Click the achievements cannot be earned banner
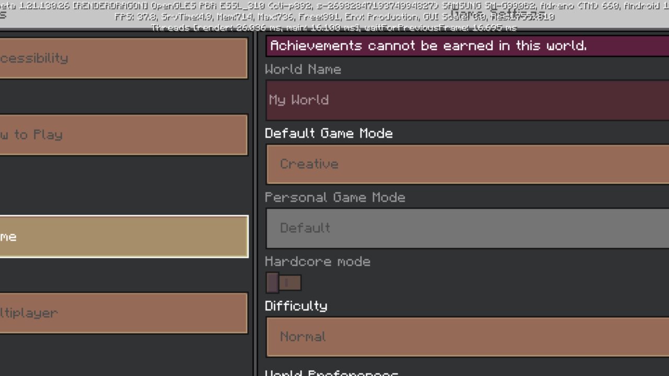The width and height of the screenshot is (669, 376). pyautogui.click(x=467, y=46)
